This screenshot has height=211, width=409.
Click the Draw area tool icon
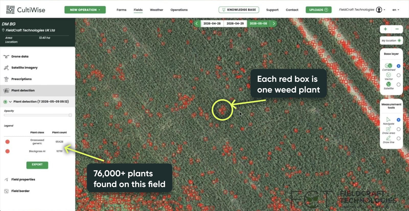point(388,129)
